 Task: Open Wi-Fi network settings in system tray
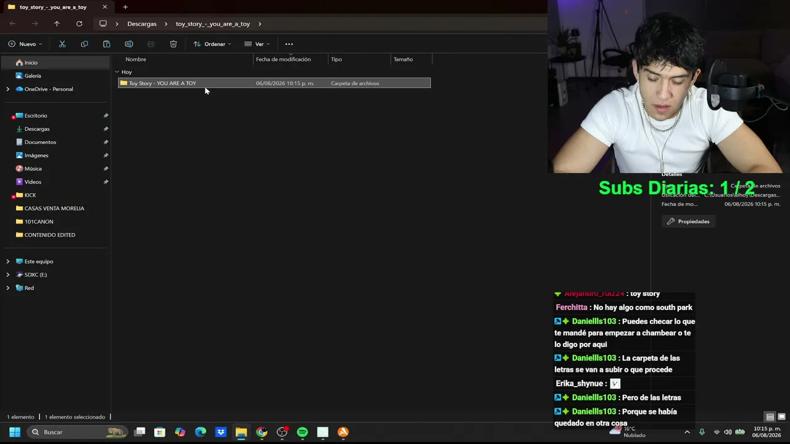[717, 432]
